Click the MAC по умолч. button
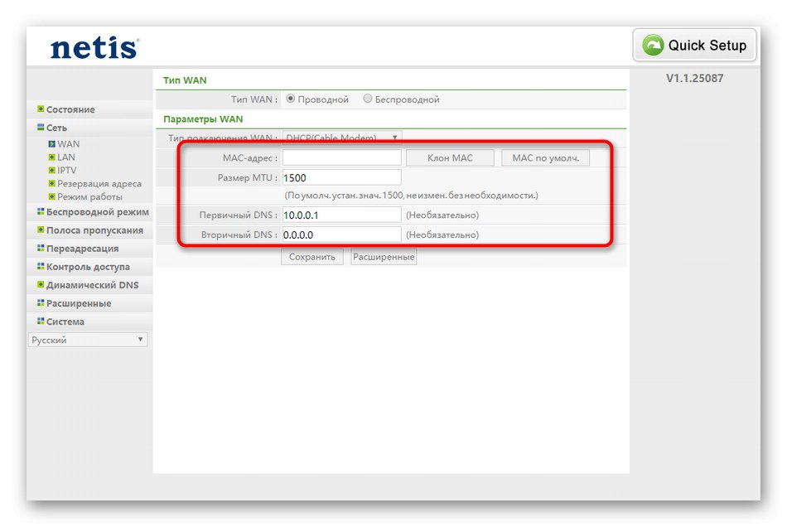The image size is (787, 527). 546,157
